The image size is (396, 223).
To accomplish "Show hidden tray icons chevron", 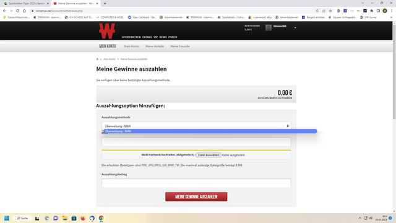I will 359,218.
